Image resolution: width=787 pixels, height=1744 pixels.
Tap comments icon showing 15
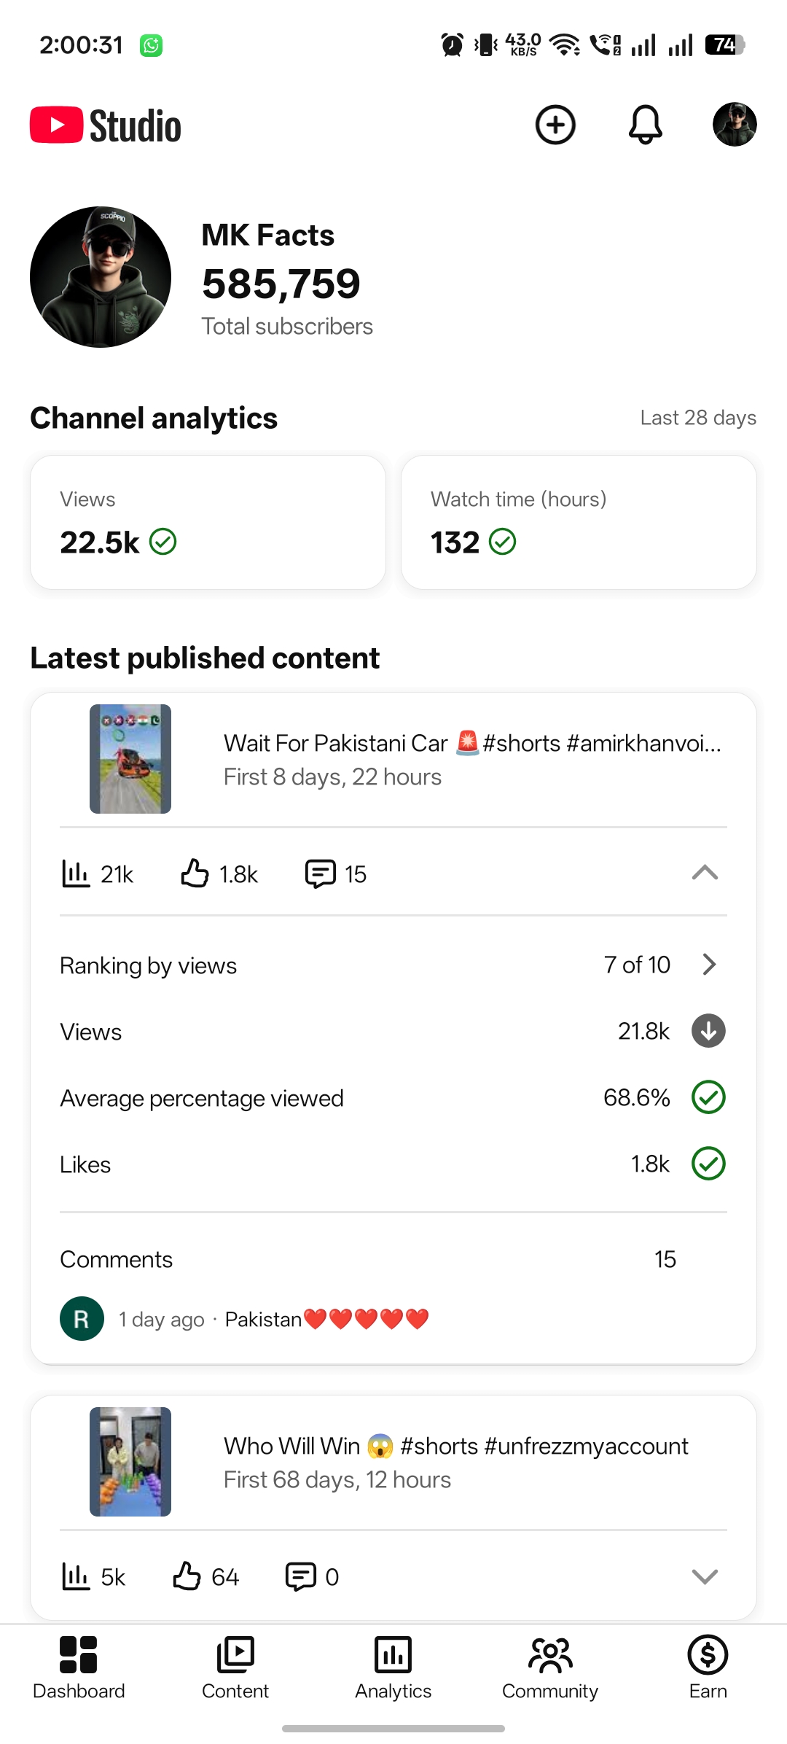(320, 873)
